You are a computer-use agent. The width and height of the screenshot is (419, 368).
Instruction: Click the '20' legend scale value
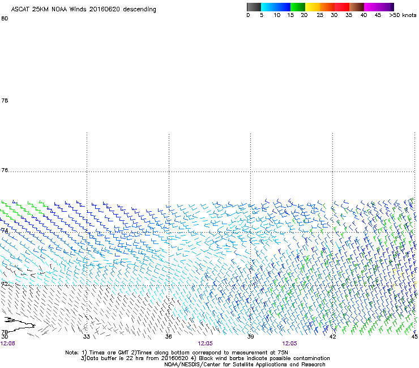point(304,15)
